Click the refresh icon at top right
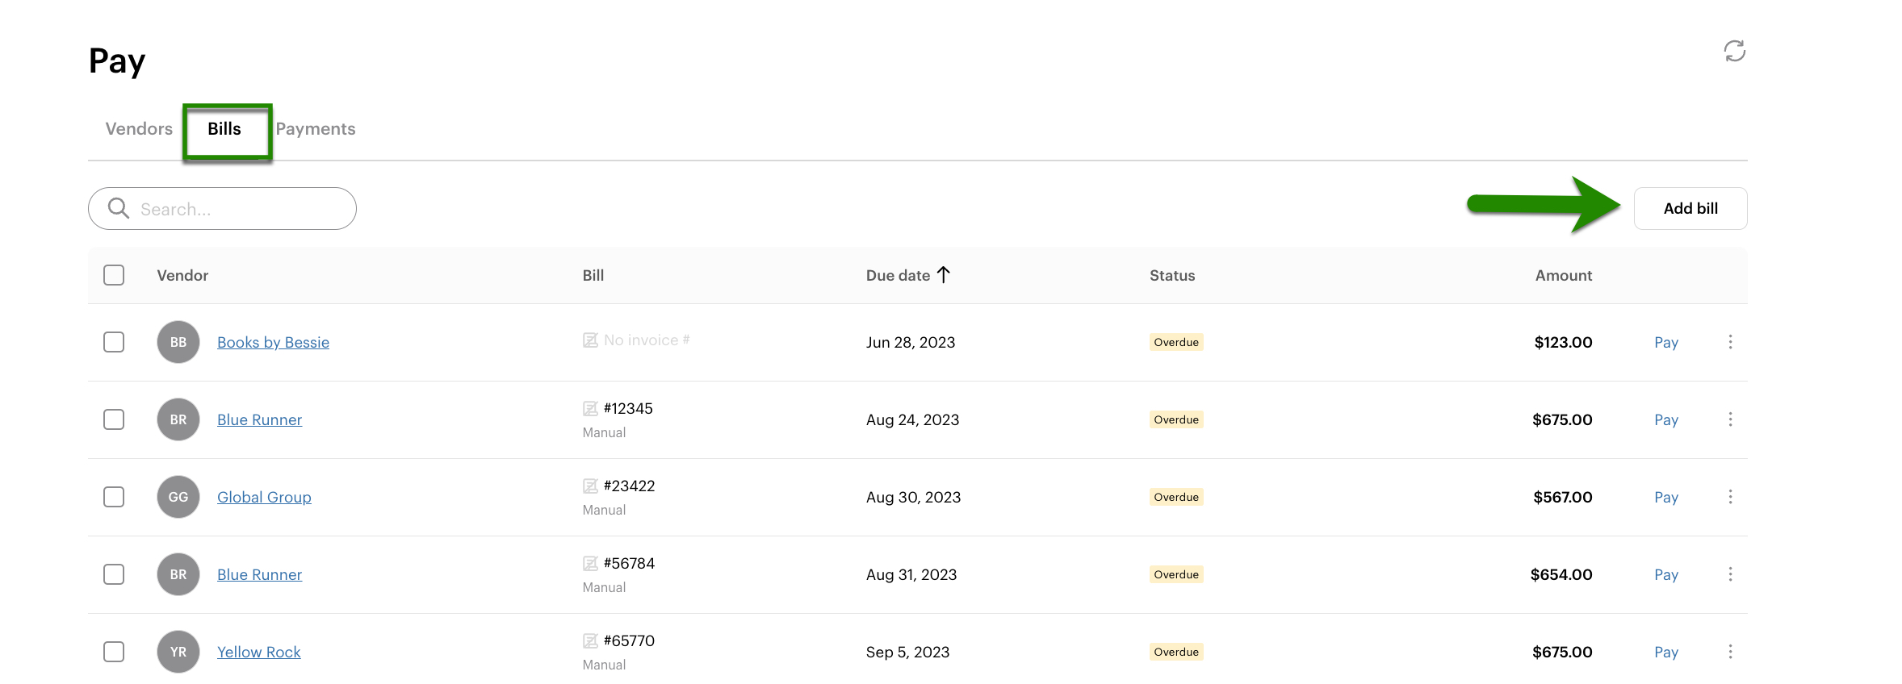 (x=1734, y=52)
